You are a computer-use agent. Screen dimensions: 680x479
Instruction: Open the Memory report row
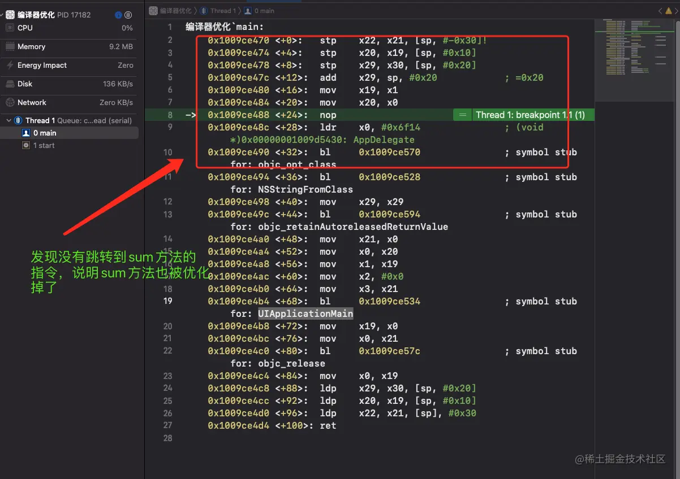[x=69, y=47]
